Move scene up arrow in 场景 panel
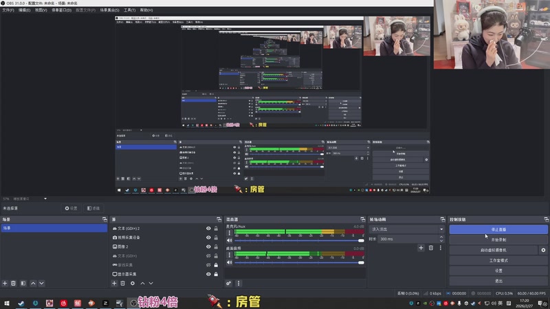This screenshot has height=309, width=550. pyautogui.click(x=33, y=283)
